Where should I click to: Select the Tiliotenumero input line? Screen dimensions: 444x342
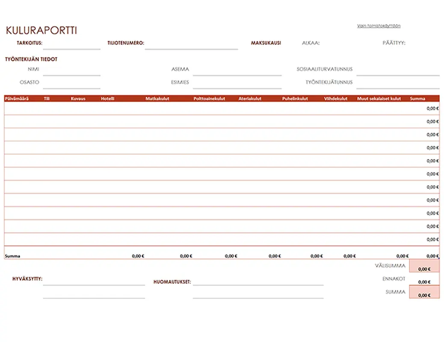click(x=191, y=44)
